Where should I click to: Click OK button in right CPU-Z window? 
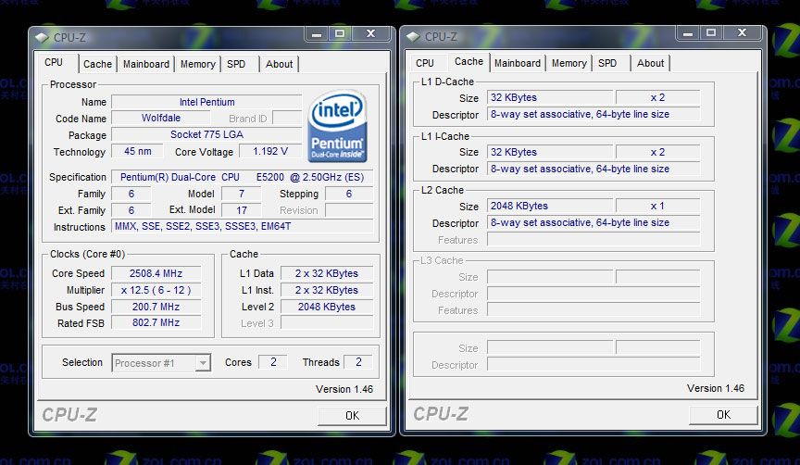tap(723, 414)
